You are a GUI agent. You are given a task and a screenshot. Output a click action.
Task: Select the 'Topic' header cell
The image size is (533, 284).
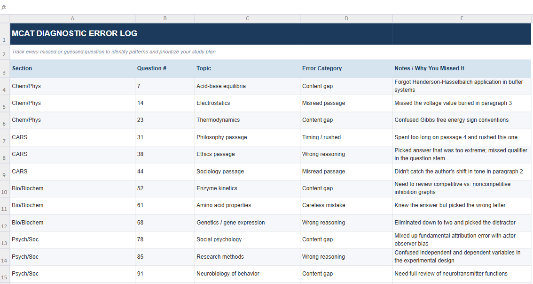[x=247, y=68]
